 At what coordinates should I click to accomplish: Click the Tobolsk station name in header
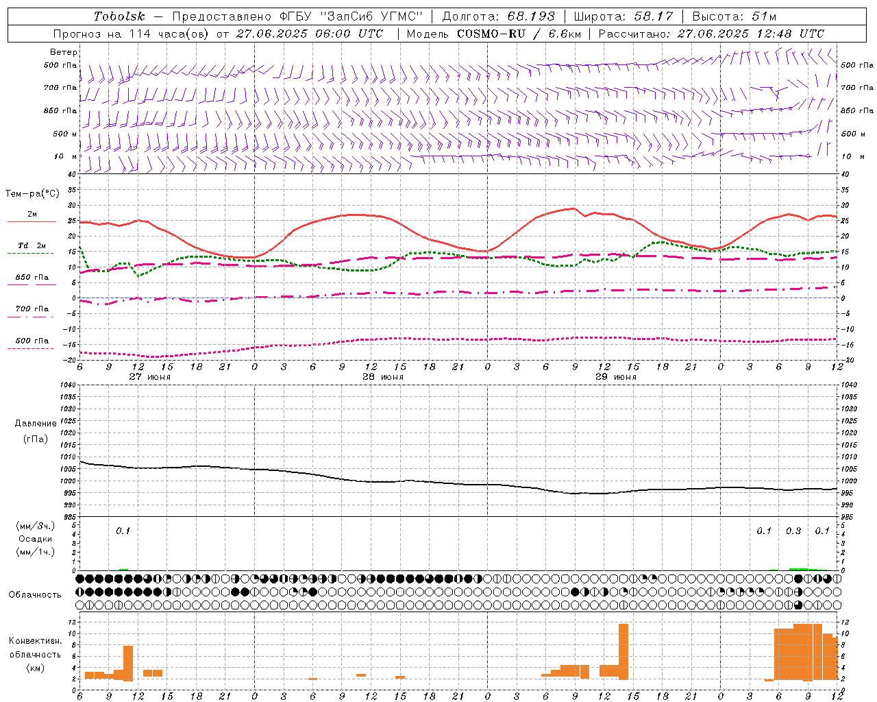pyautogui.click(x=120, y=16)
